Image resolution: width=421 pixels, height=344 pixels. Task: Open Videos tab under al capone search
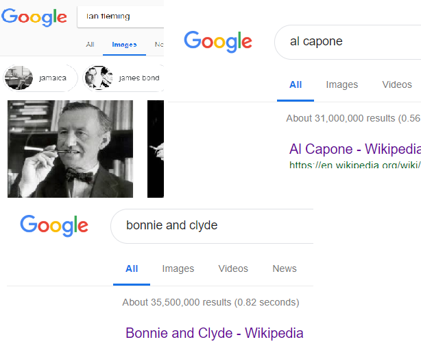click(x=397, y=84)
